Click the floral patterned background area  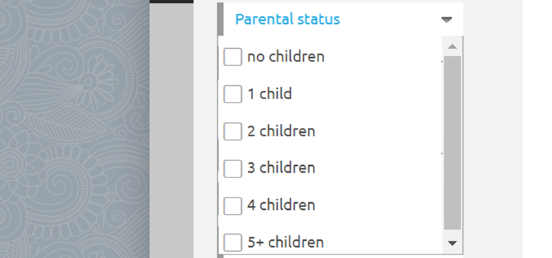[x=74, y=129]
